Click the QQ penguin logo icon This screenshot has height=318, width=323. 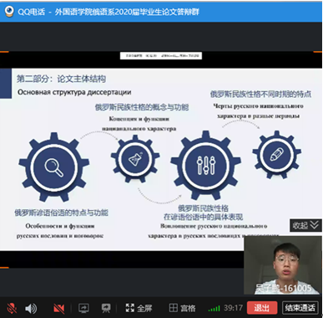(x=9, y=11)
